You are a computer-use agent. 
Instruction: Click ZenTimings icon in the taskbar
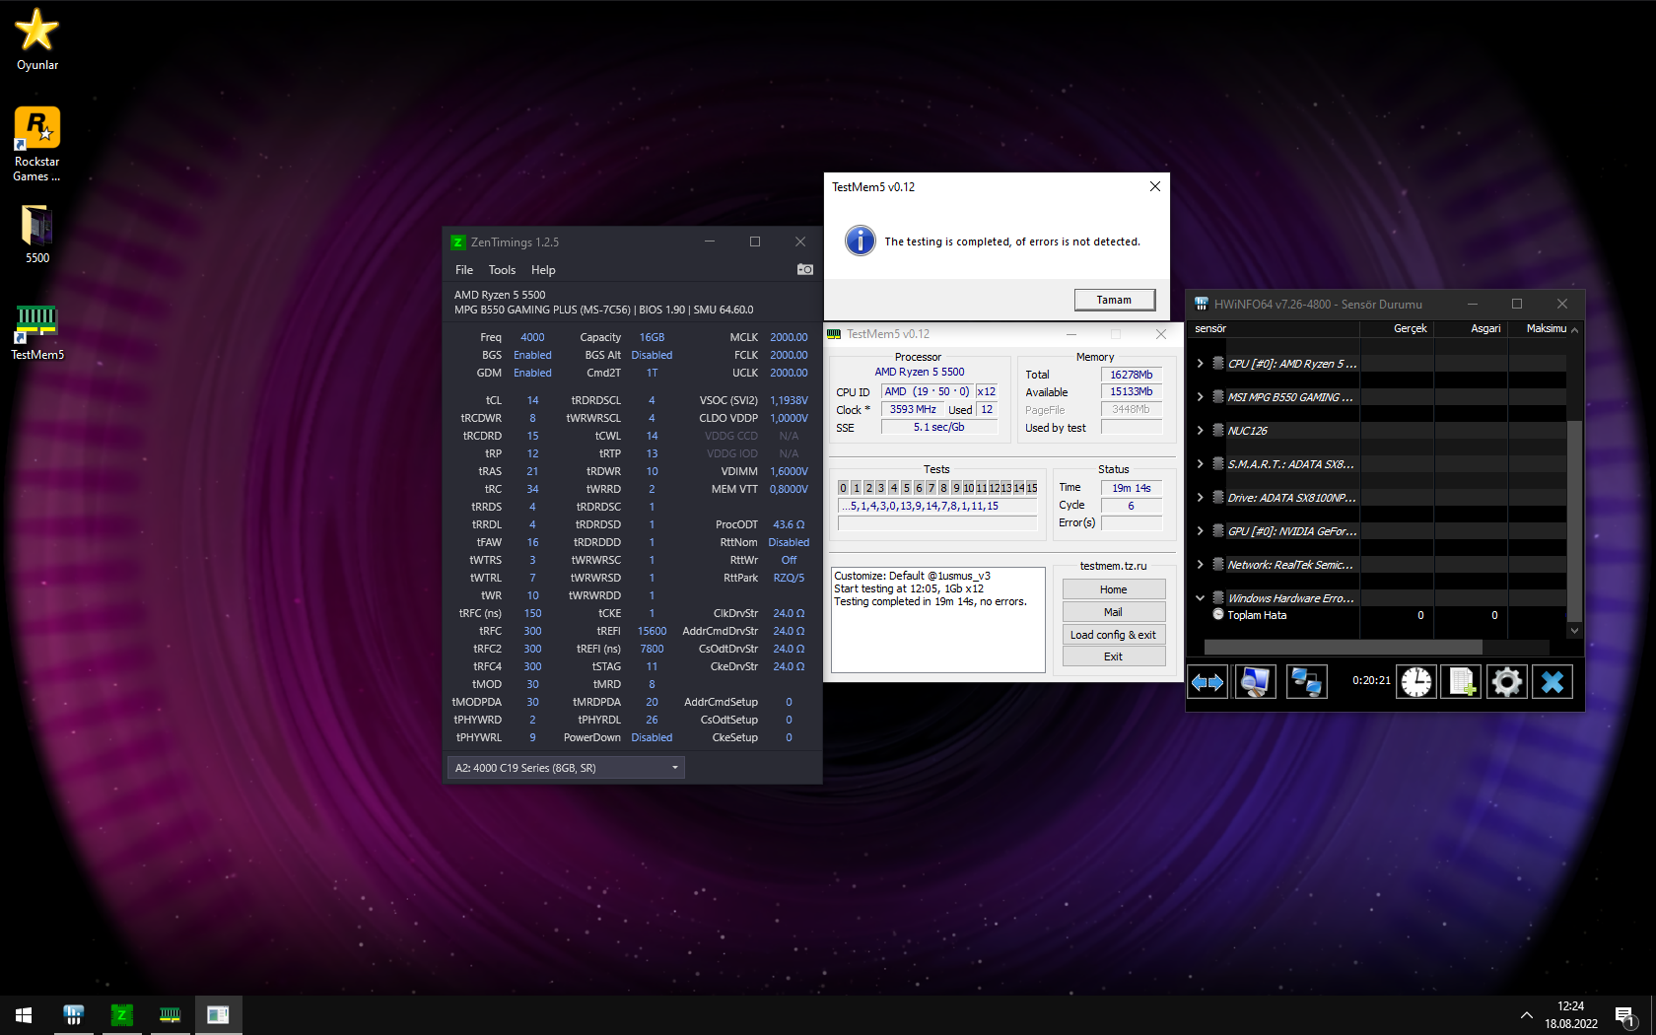point(121,1014)
